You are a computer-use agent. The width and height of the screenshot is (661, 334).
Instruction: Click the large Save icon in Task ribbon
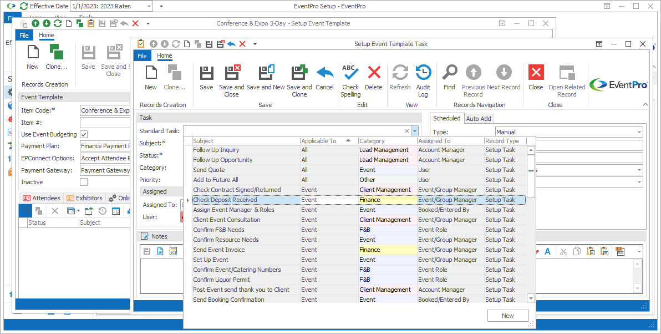click(x=206, y=73)
